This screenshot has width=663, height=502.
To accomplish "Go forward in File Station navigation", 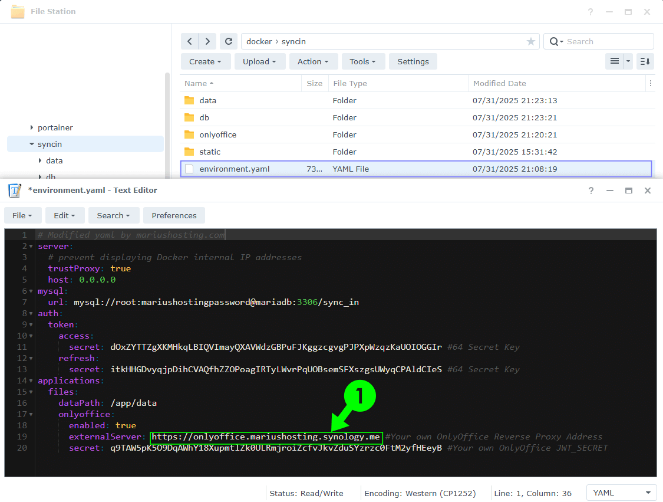I will [x=207, y=41].
